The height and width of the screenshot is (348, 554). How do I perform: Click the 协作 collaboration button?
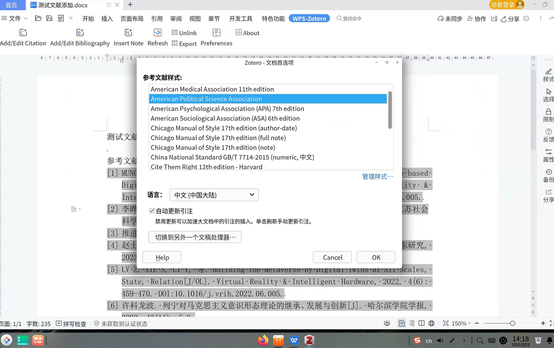477,19
